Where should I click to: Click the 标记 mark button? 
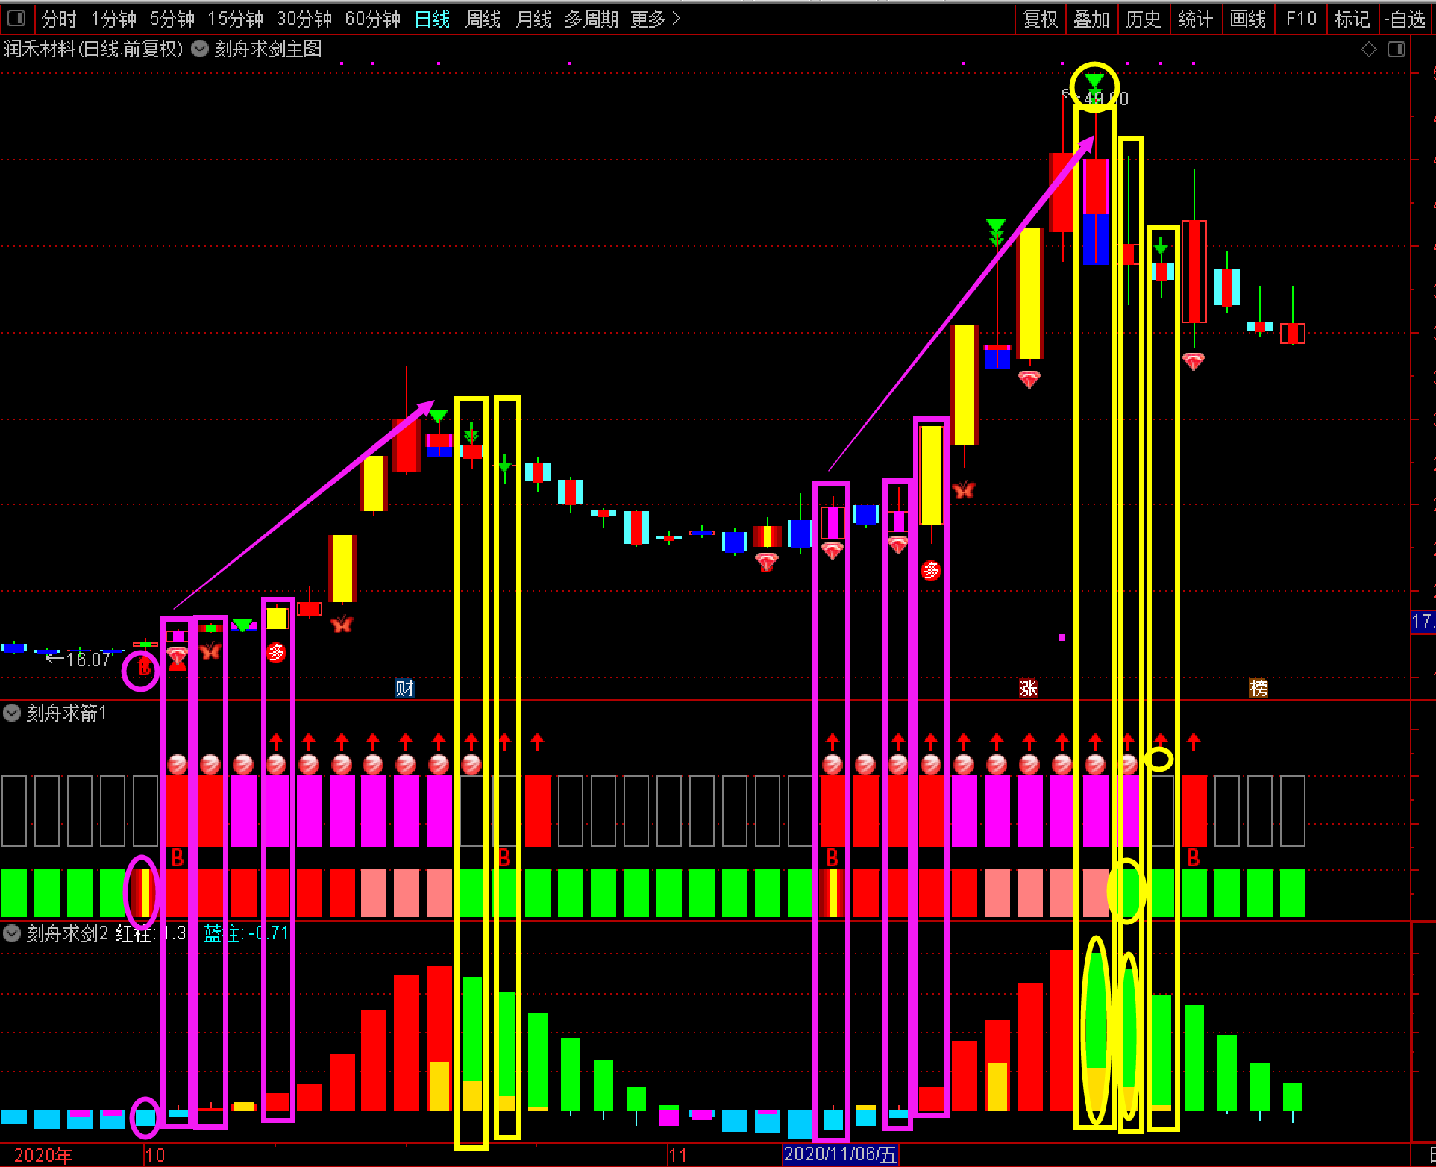[x=1352, y=19]
